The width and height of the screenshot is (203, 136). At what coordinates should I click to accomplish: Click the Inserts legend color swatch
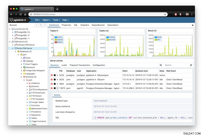(56, 37)
